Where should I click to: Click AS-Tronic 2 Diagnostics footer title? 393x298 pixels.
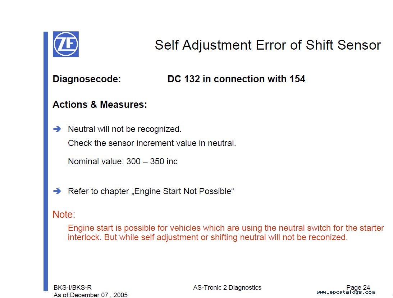(227, 288)
